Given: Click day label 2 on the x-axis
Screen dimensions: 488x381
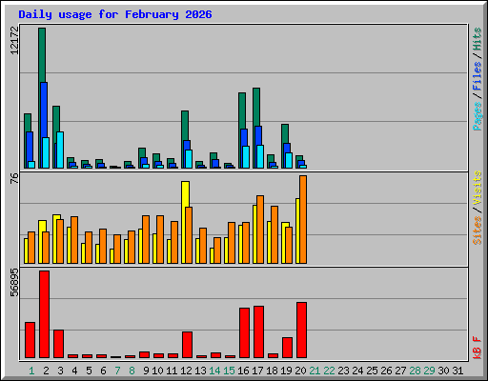Looking at the screenshot, I should (46, 371).
